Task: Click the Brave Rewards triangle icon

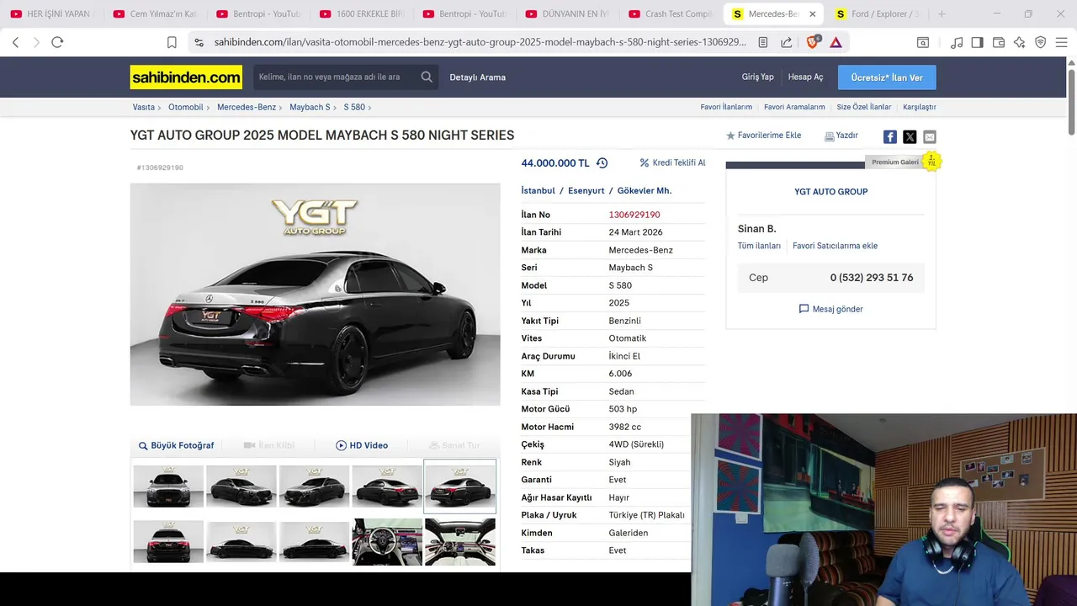Action: point(836,42)
